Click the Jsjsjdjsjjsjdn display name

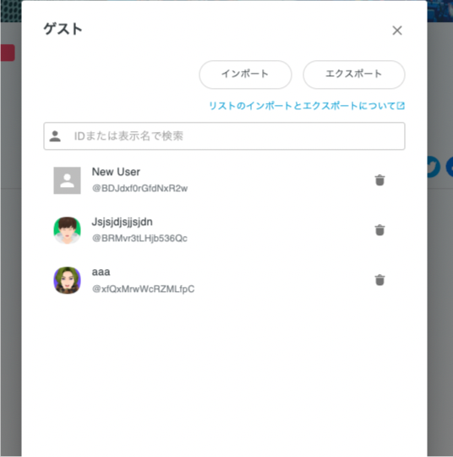click(122, 222)
